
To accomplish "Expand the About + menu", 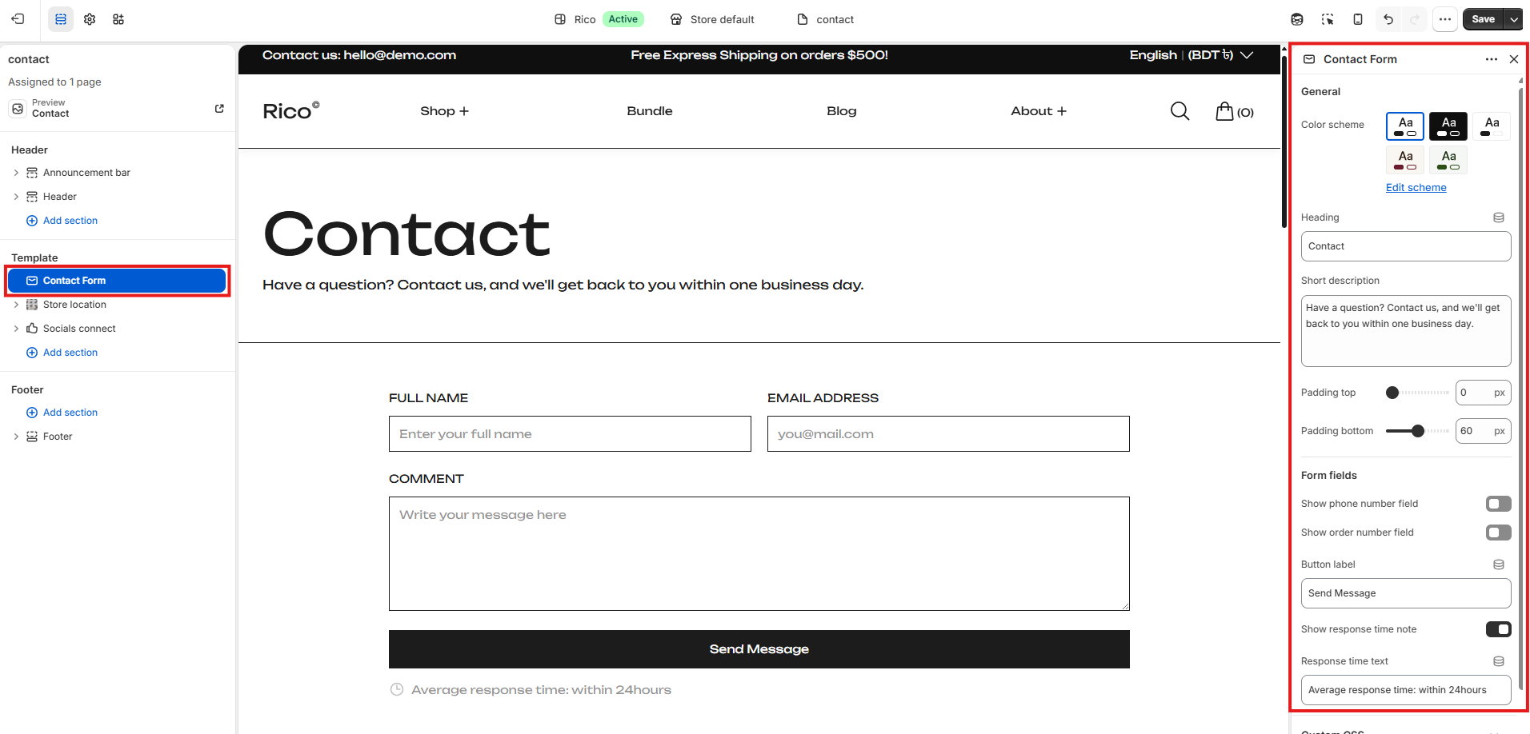I will point(1038,111).
